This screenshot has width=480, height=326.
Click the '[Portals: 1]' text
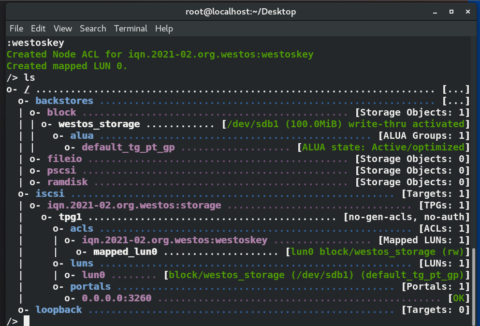point(436,287)
